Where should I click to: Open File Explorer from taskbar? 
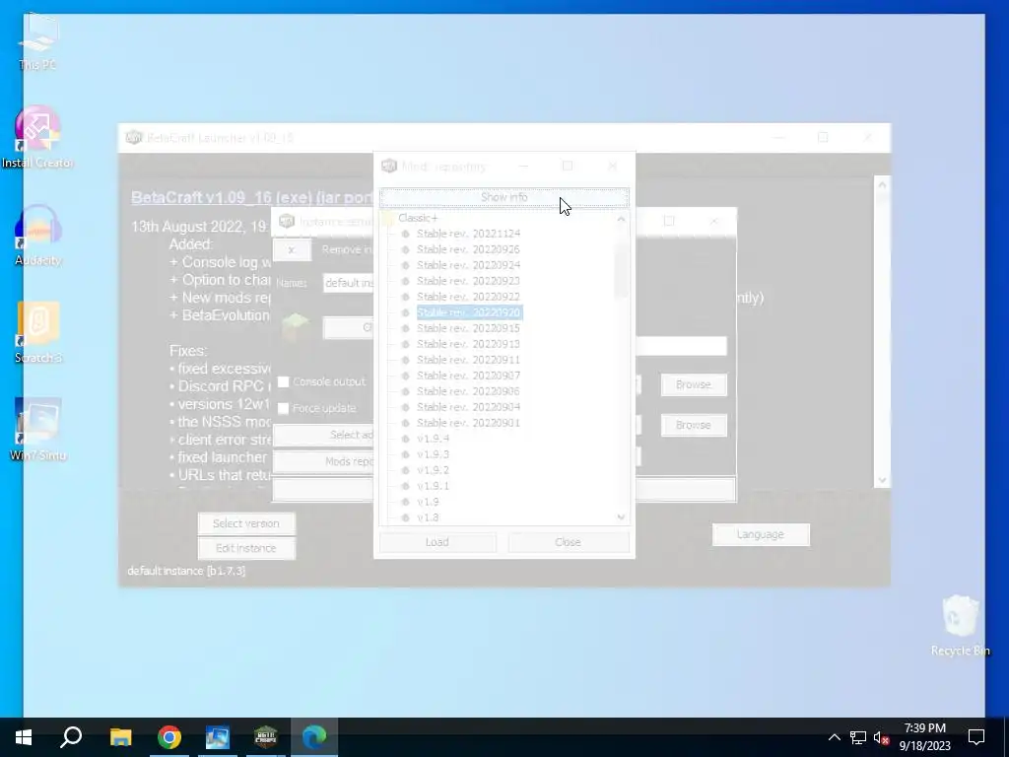(x=120, y=737)
